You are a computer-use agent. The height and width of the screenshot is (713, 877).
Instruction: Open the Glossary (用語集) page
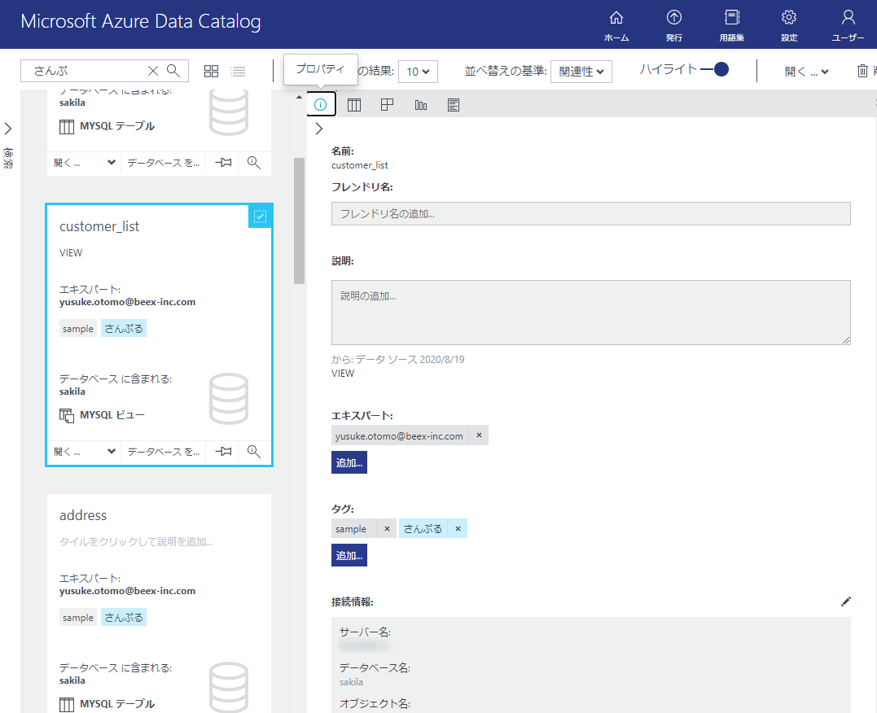(x=731, y=26)
